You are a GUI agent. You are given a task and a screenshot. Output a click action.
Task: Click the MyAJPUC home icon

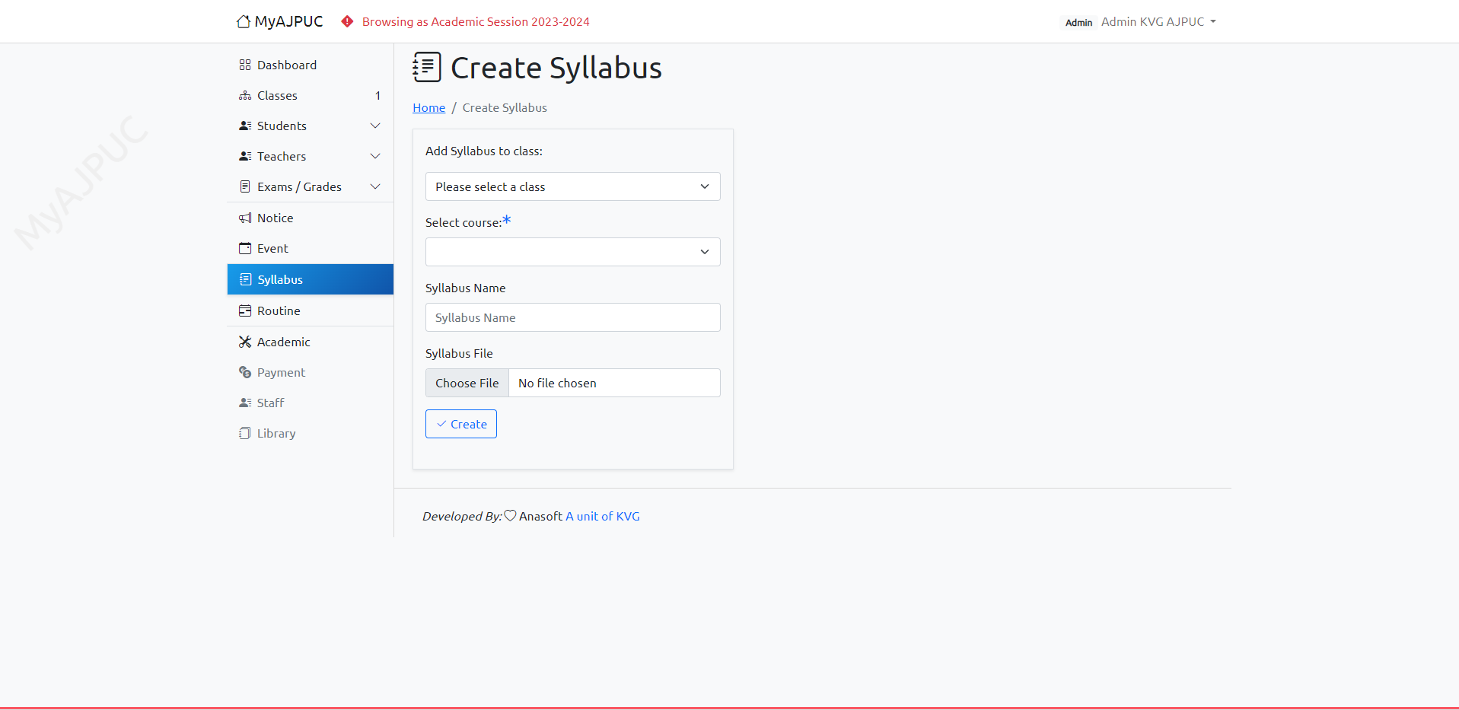243,21
